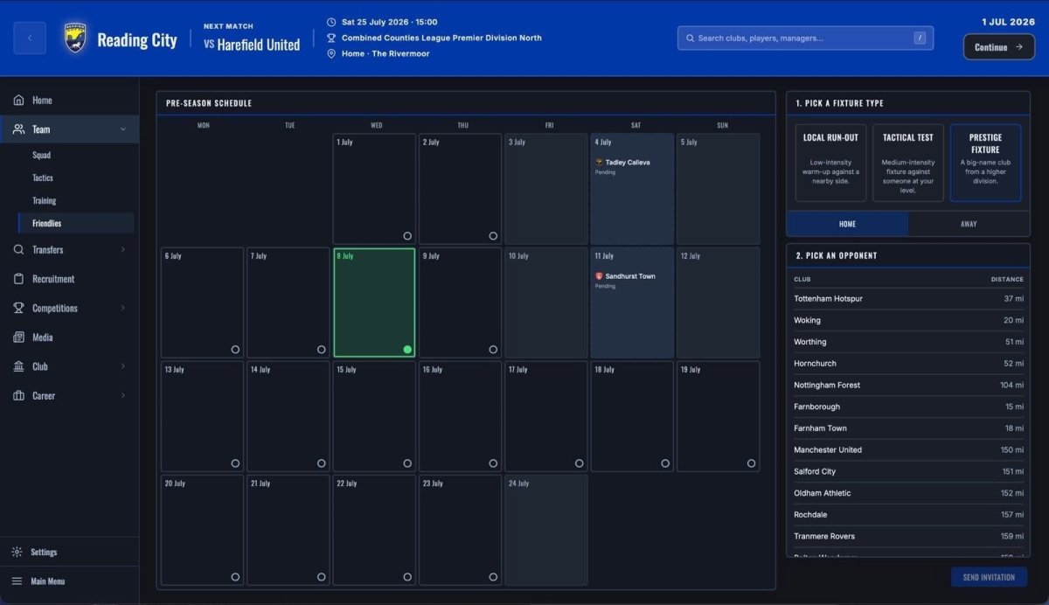
Task: Click the Transfers magnifier icon
Action: point(18,250)
